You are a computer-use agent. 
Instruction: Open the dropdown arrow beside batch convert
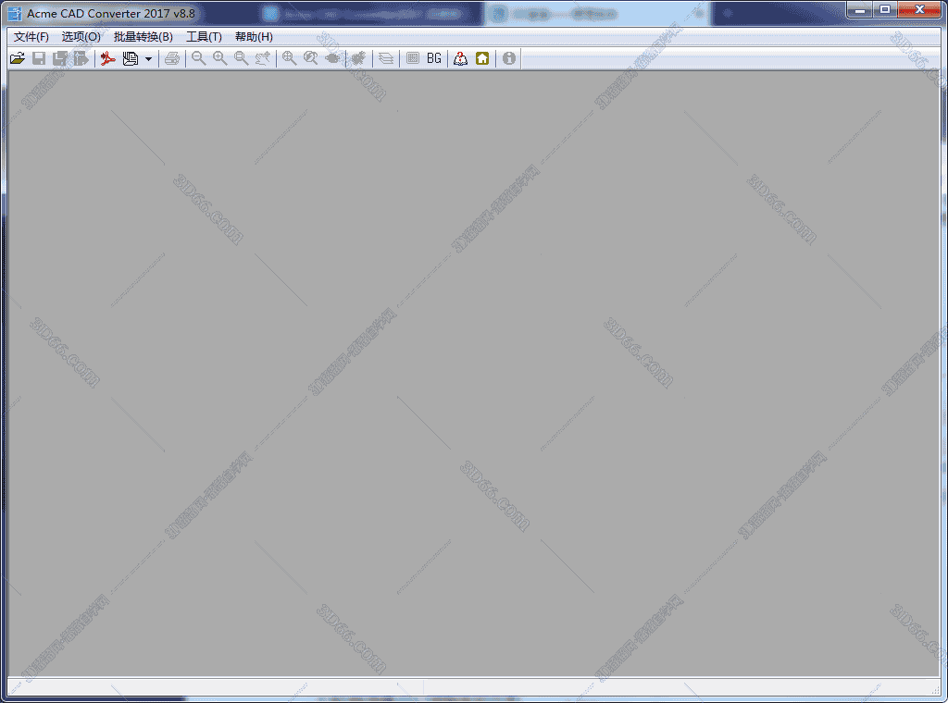point(148,59)
